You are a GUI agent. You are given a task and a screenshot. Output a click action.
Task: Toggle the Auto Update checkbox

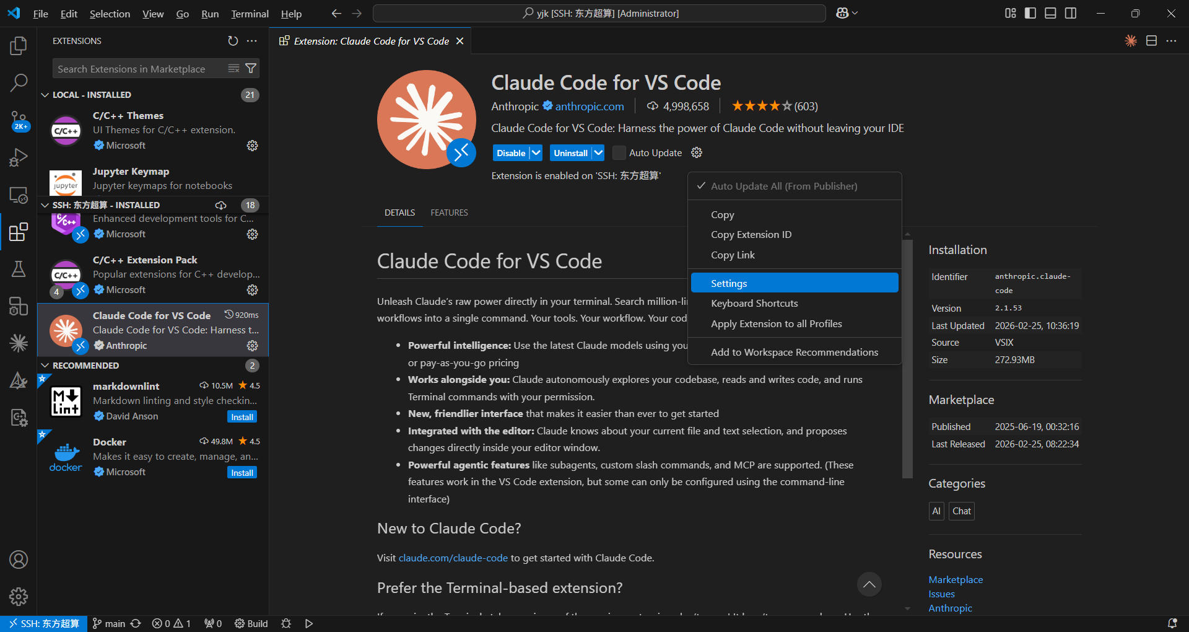tap(619, 153)
